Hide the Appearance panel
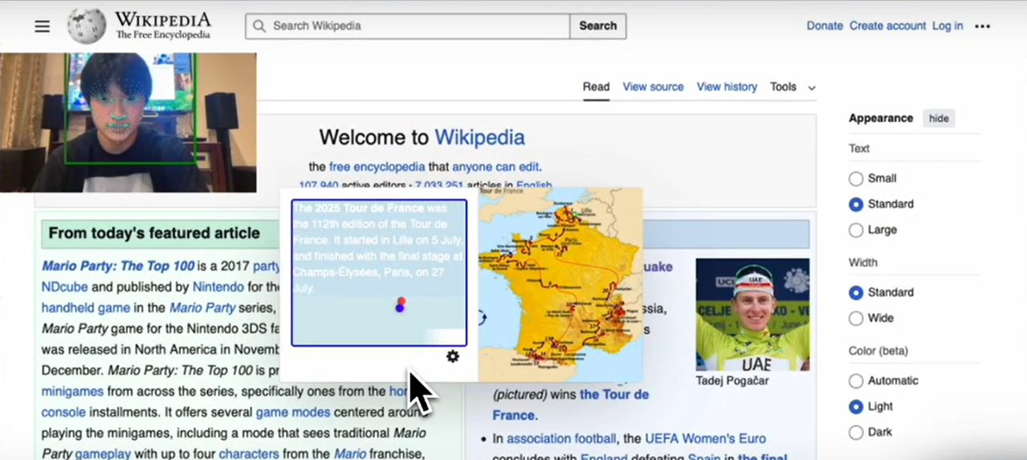Viewport: 1027px width, 460px height. [x=939, y=118]
